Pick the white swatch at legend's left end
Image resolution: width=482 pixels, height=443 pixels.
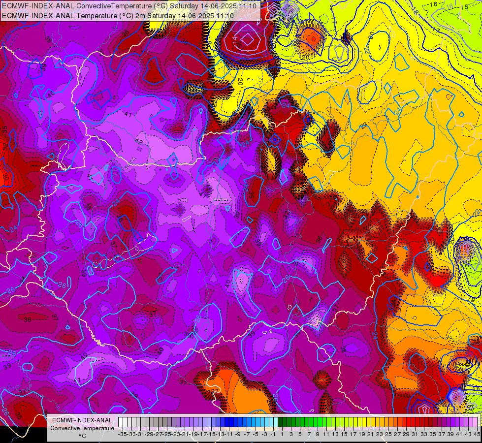point(121,422)
